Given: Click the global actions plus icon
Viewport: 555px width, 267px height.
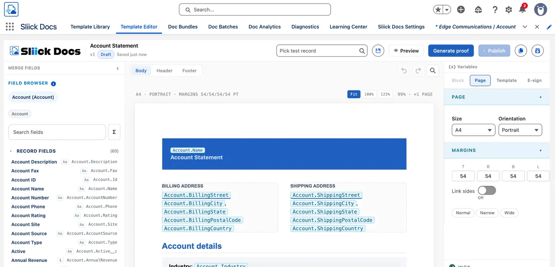Looking at the screenshot, I should pos(461,9).
